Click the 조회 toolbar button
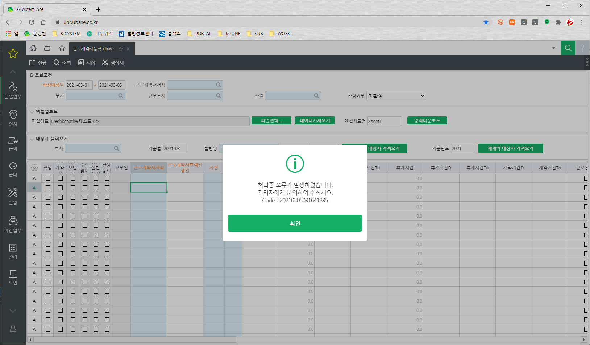This screenshot has height=345, width=590. tap(62, 62)
